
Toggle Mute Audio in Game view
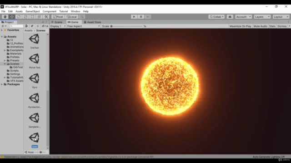(x=260, y=26)
